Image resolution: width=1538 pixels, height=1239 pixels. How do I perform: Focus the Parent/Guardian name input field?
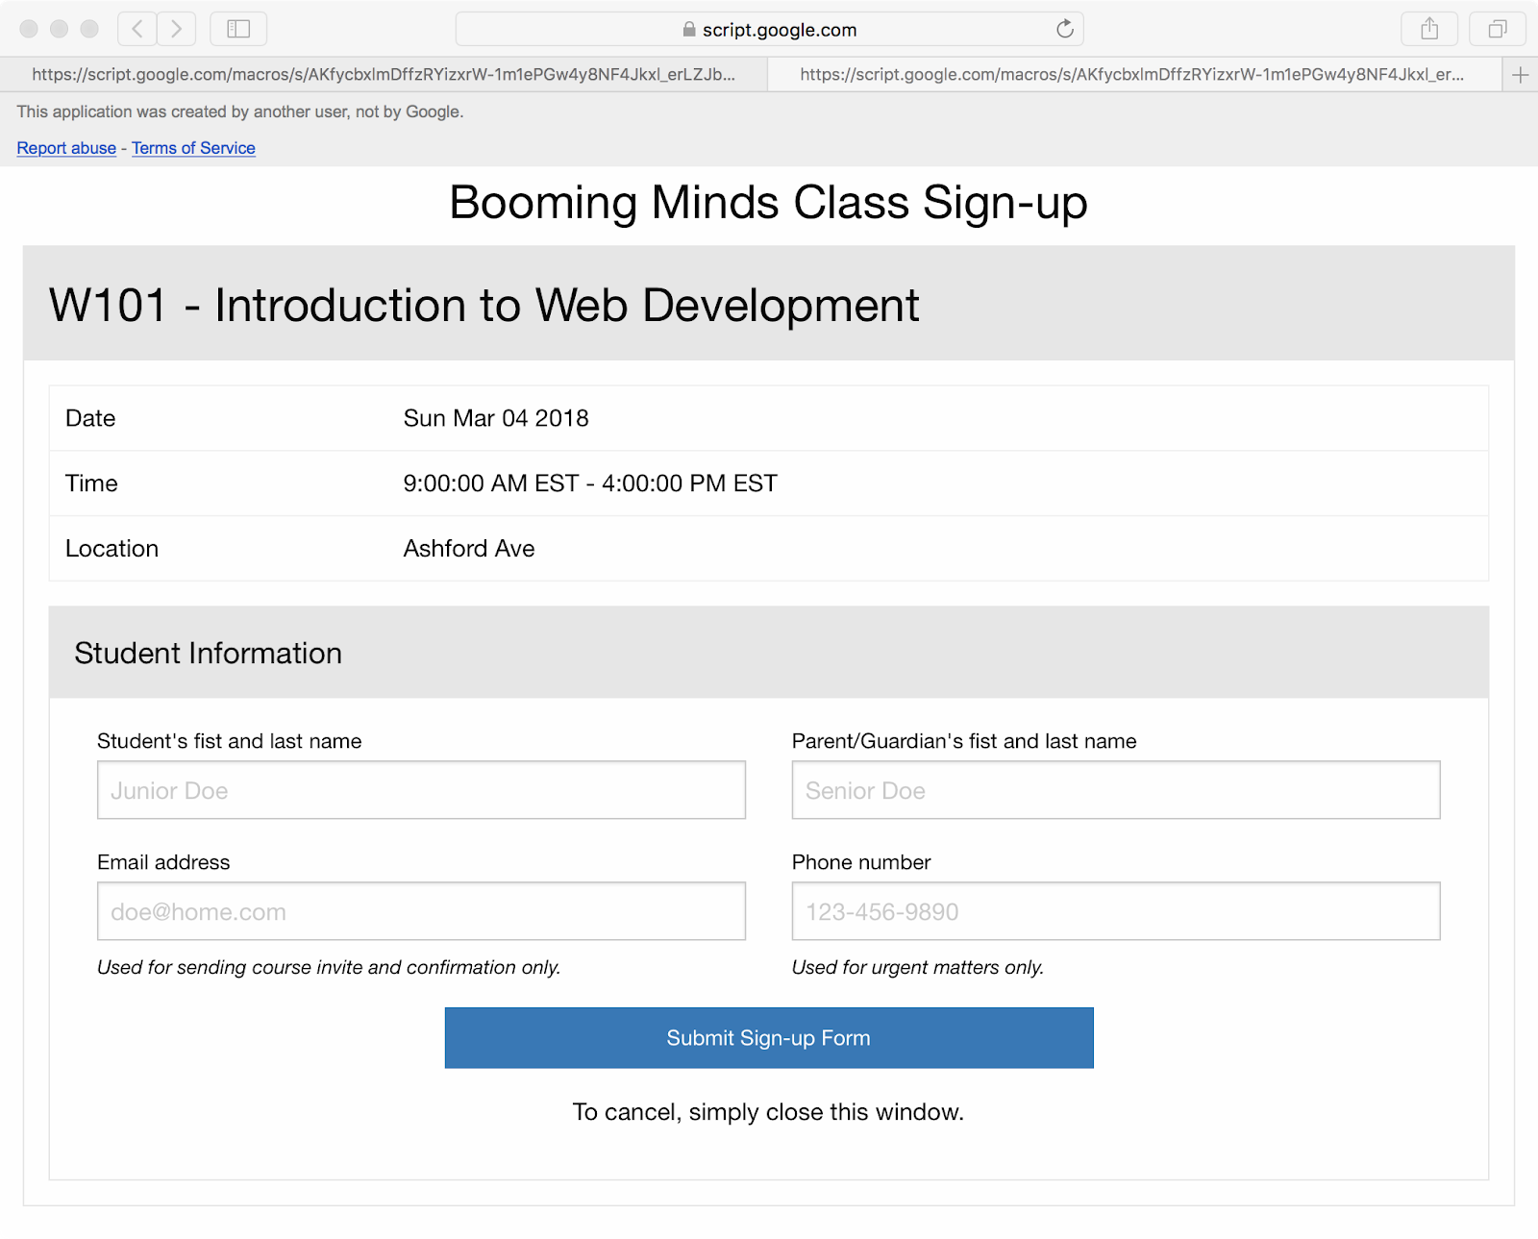[1115, 790]
